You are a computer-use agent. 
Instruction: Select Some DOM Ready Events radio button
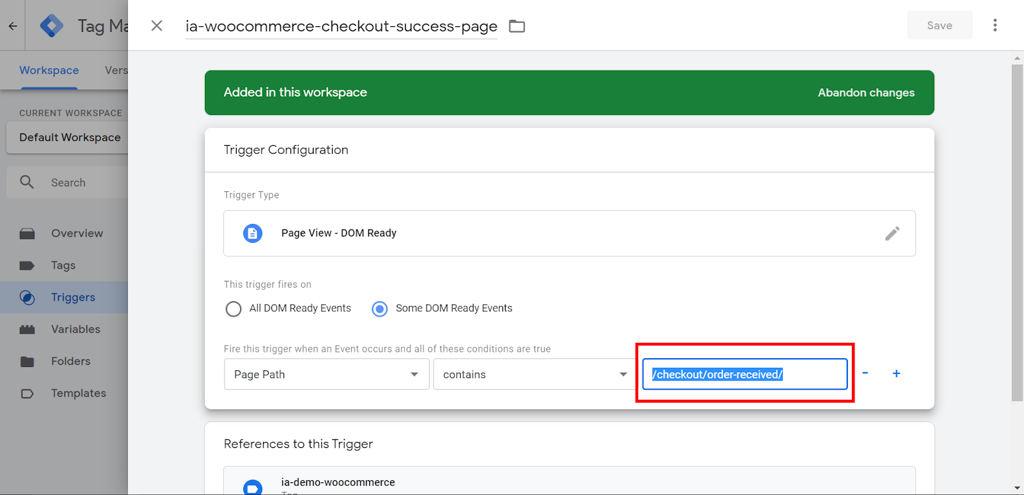[x=380, y=309]
